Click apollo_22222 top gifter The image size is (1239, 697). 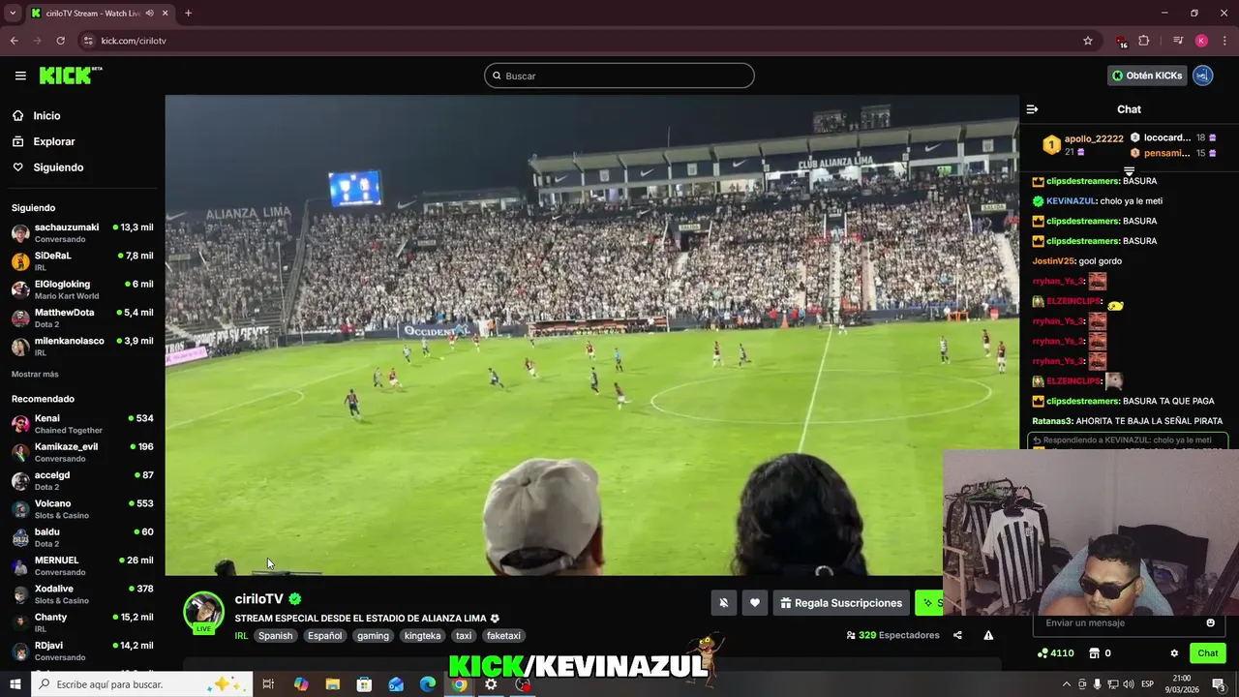click(1094, 138)
